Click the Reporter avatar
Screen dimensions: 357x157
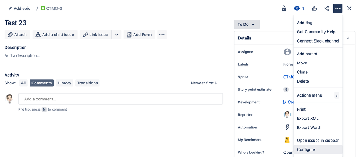[287, 115]
